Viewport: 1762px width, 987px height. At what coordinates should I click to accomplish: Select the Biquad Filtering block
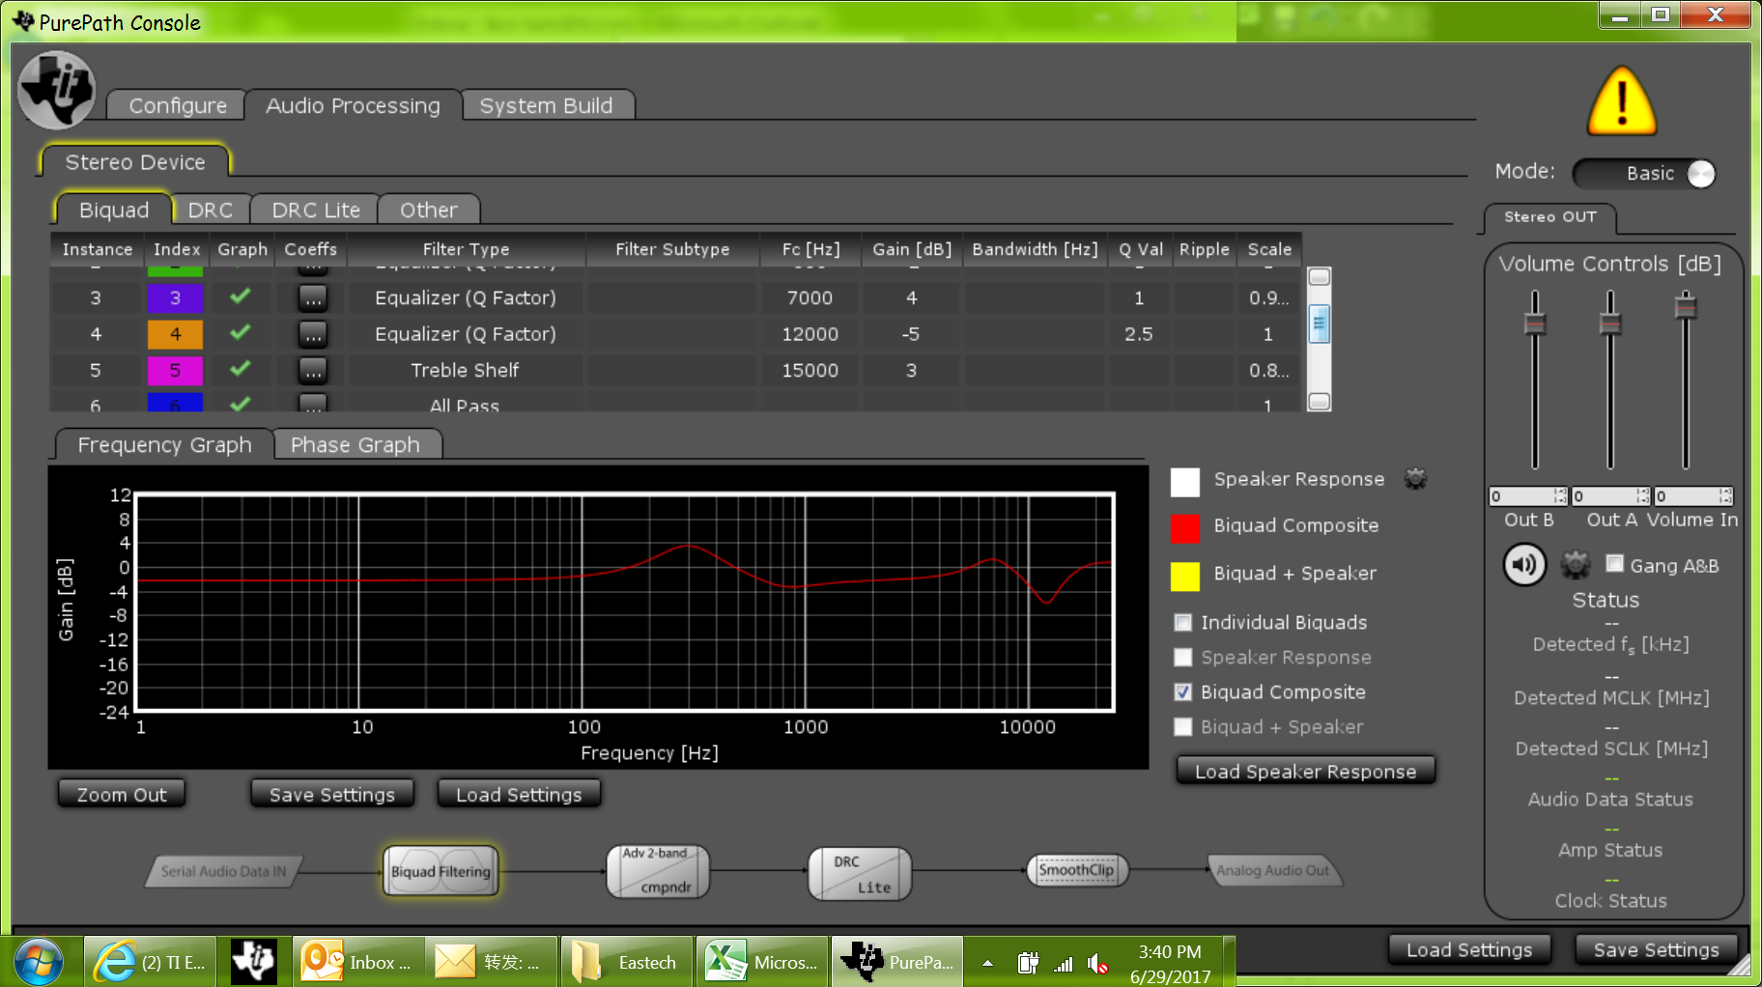[x=440, y=871]
